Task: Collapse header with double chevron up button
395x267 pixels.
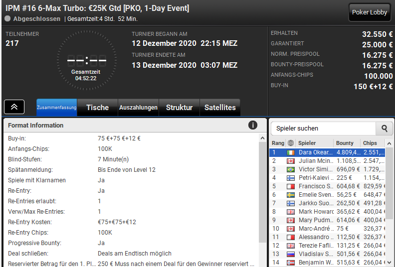Action: pyautogui.click(x=14, y=107)
